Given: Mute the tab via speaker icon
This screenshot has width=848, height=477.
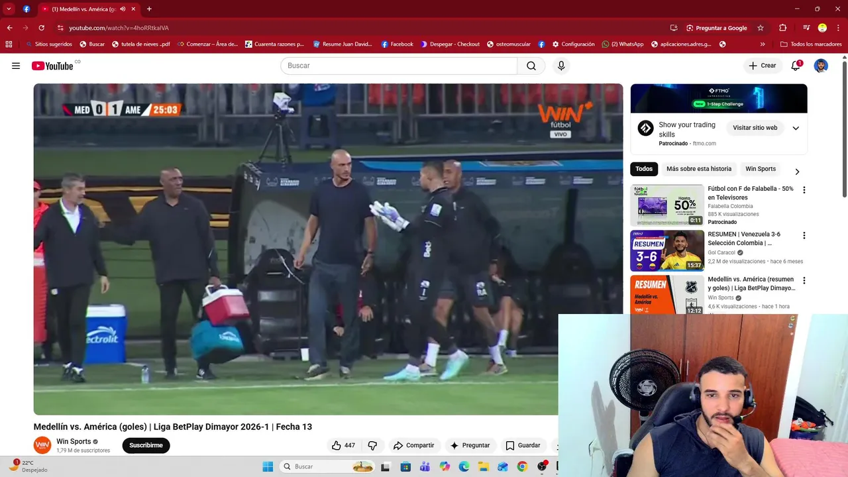Looking at the screenshot, I should (123, 9).
